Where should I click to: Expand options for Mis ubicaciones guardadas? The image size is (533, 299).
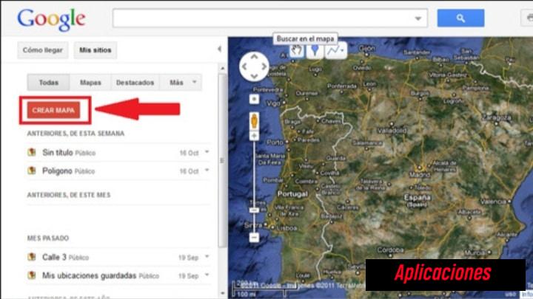[207, 275]
